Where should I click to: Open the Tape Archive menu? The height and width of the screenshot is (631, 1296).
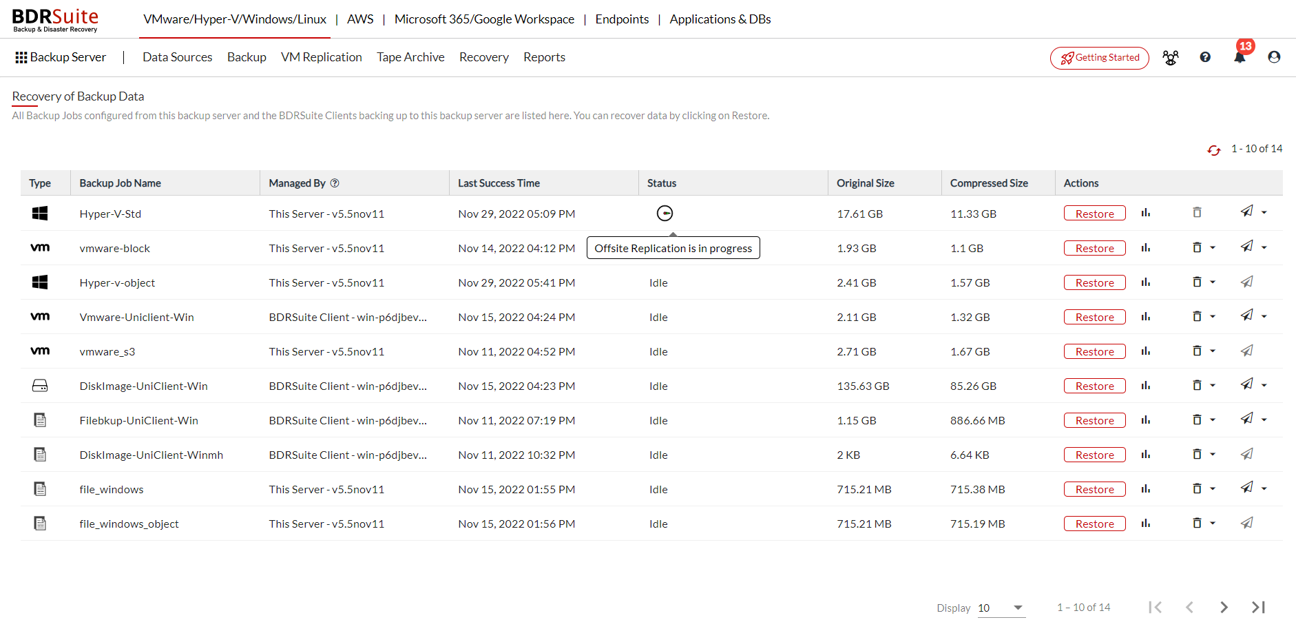(410, 57)
